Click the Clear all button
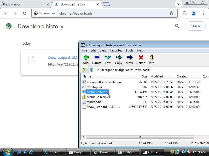The height and width of the screenshot is (156, 209). point(195,26)
